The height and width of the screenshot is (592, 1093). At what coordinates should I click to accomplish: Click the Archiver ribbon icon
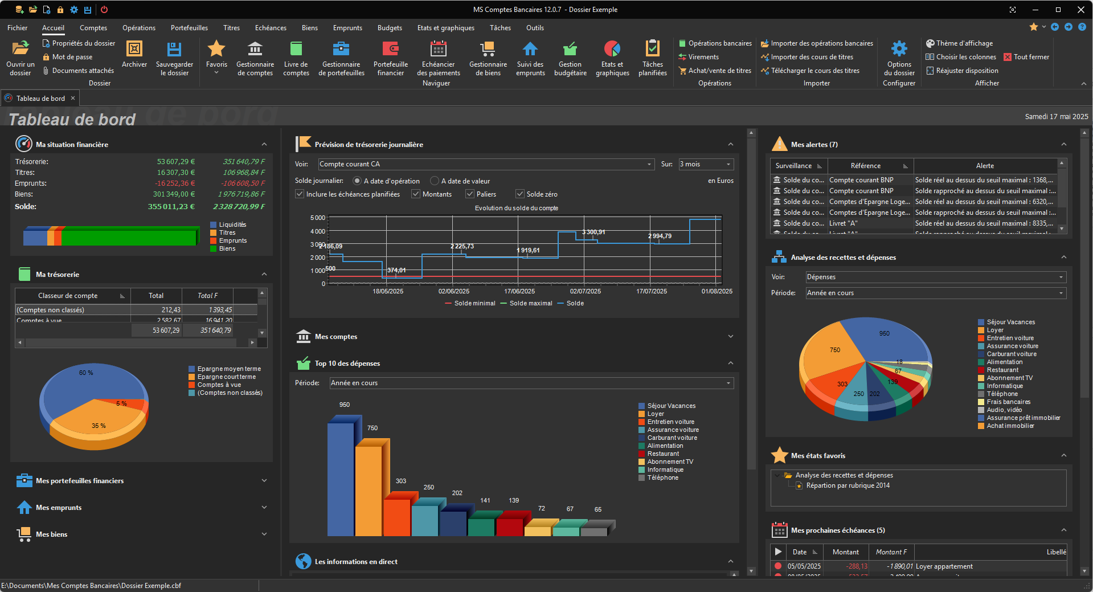pyautogui.click(x=134, y=50)
